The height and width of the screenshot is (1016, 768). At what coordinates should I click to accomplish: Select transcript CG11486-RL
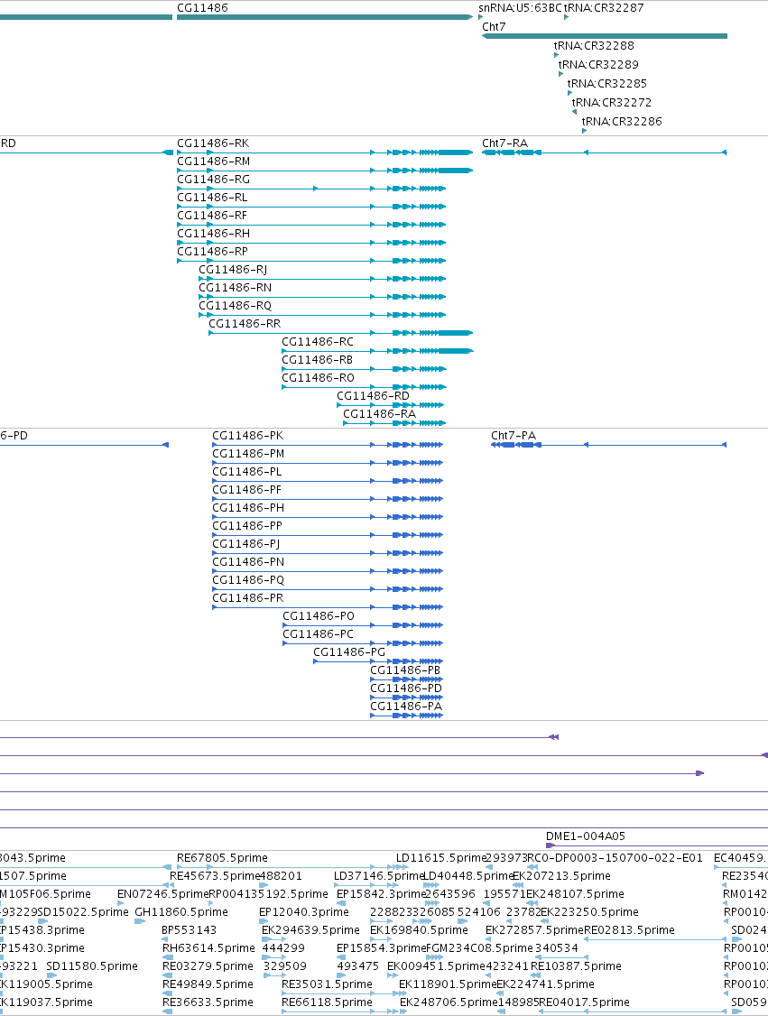(x=212, y=198)
